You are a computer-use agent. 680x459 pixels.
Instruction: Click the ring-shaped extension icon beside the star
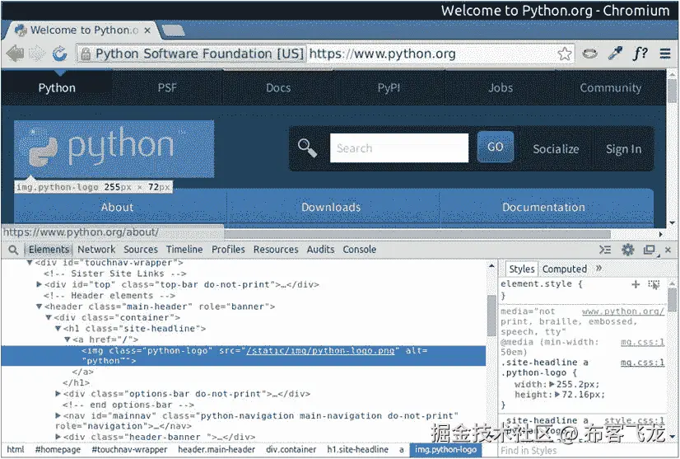589,54
